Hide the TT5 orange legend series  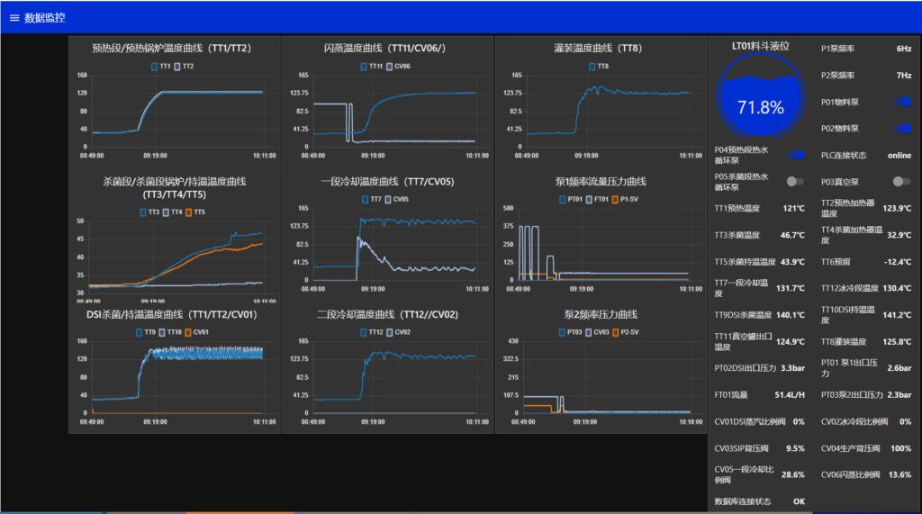pos(189,212)
